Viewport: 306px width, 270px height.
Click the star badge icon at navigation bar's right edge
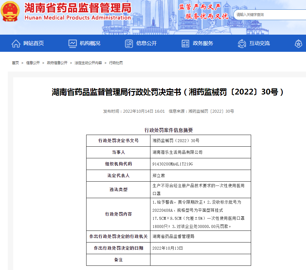pyautogui.click(x=299, y=43)
